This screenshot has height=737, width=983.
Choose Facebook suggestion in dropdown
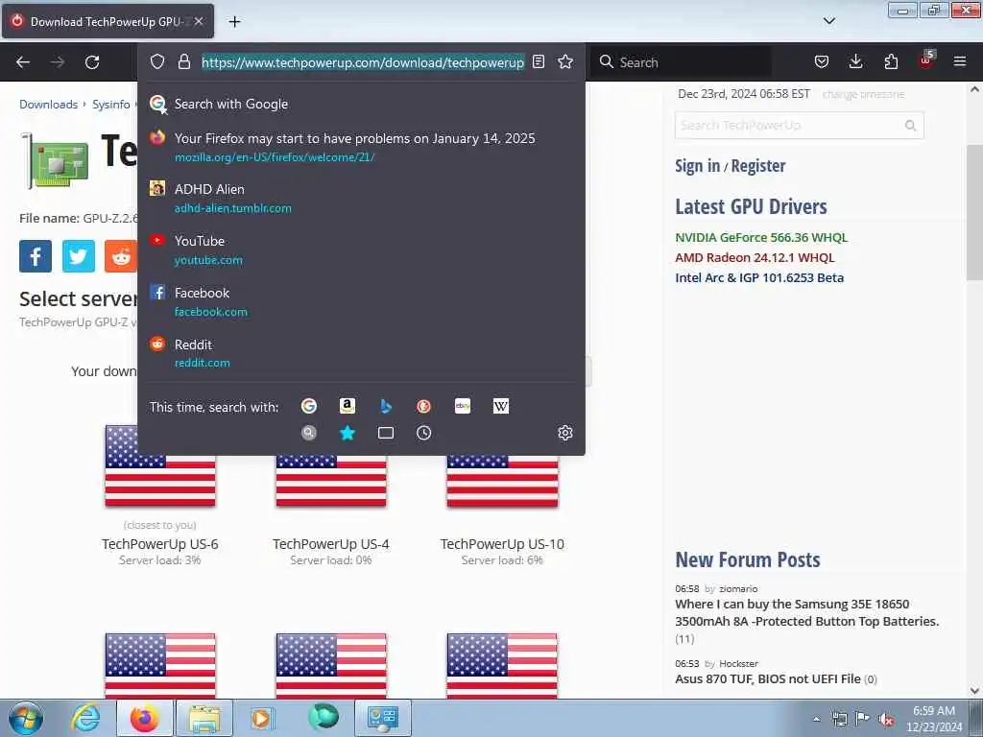tap(361, 301)
